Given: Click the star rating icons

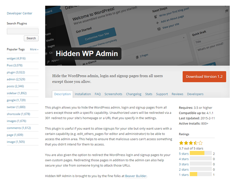Looking at the screenshot, I should click(191, 143).
